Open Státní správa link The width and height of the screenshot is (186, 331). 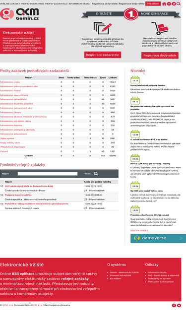point(7,138)
